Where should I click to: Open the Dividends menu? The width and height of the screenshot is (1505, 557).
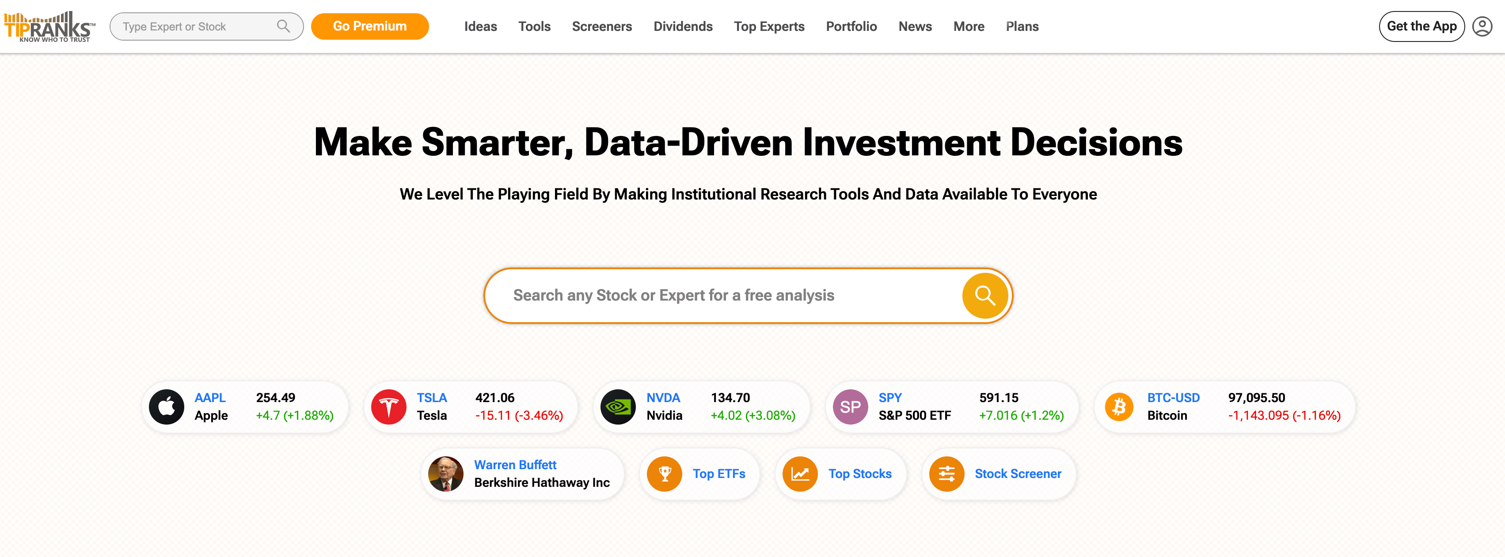coord(683,26)
